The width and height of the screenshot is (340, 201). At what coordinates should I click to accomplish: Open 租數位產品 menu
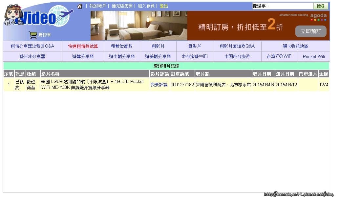coord(122,46)
